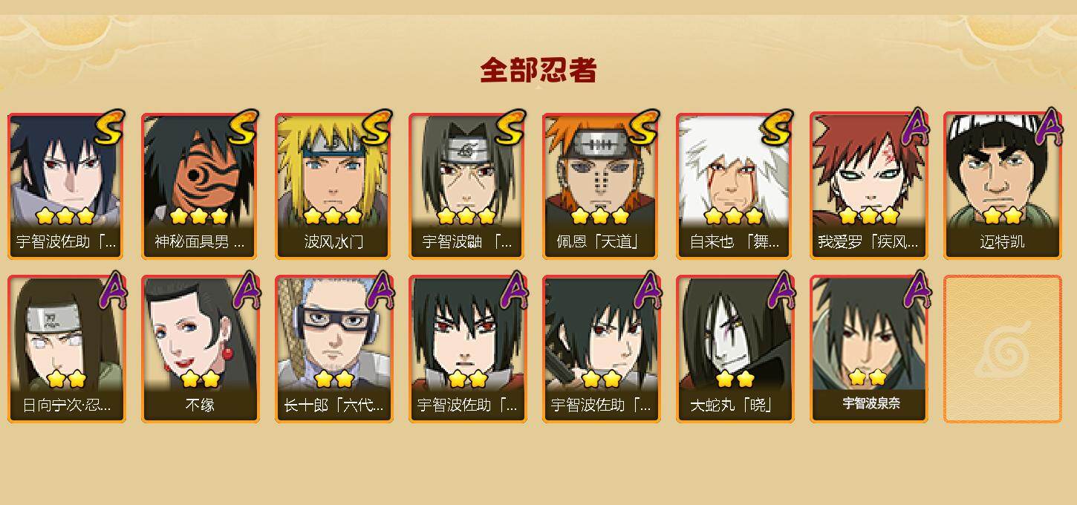The height and width of the screenshot is (505, 1077).
Task: Click the 全部忍者 section heading
Action: tap(538, 71)
